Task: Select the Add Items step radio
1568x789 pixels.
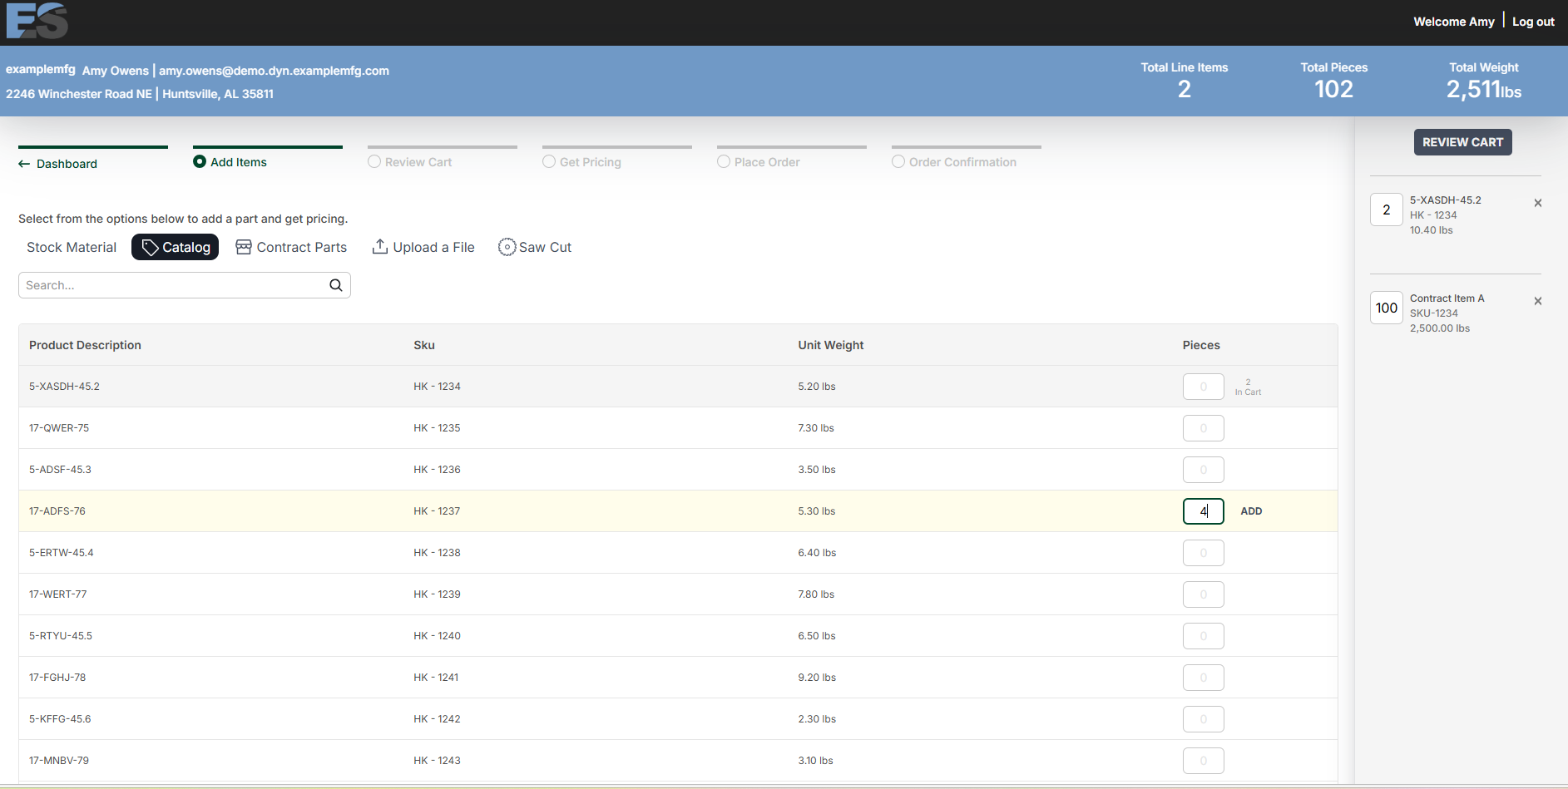Action: tap(200, 161)
